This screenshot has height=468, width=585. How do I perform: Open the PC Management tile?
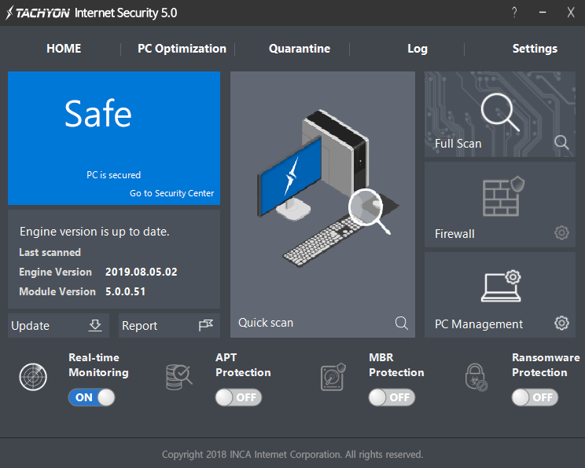click(500, 294)
